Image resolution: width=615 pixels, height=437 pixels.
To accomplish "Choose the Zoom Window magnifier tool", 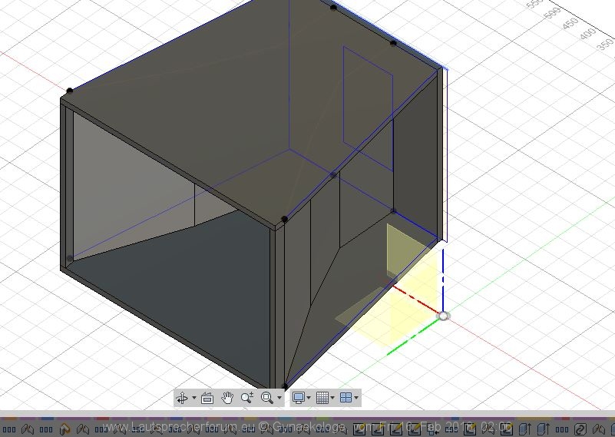I will (x=266, y=398).
